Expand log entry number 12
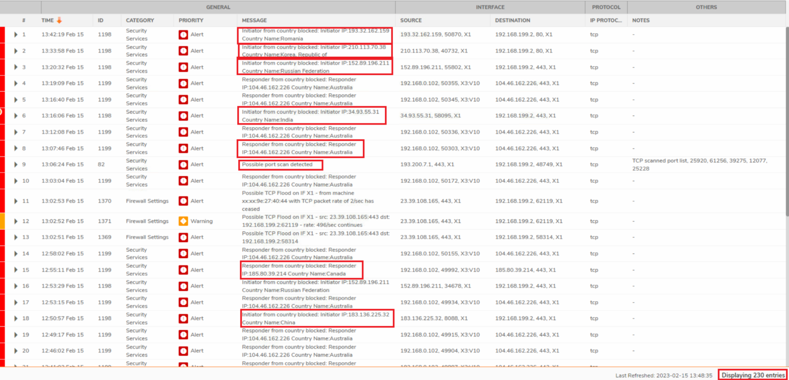Viewport: 789px width, 380px height. pyautogui.click(x=16, y=221)
